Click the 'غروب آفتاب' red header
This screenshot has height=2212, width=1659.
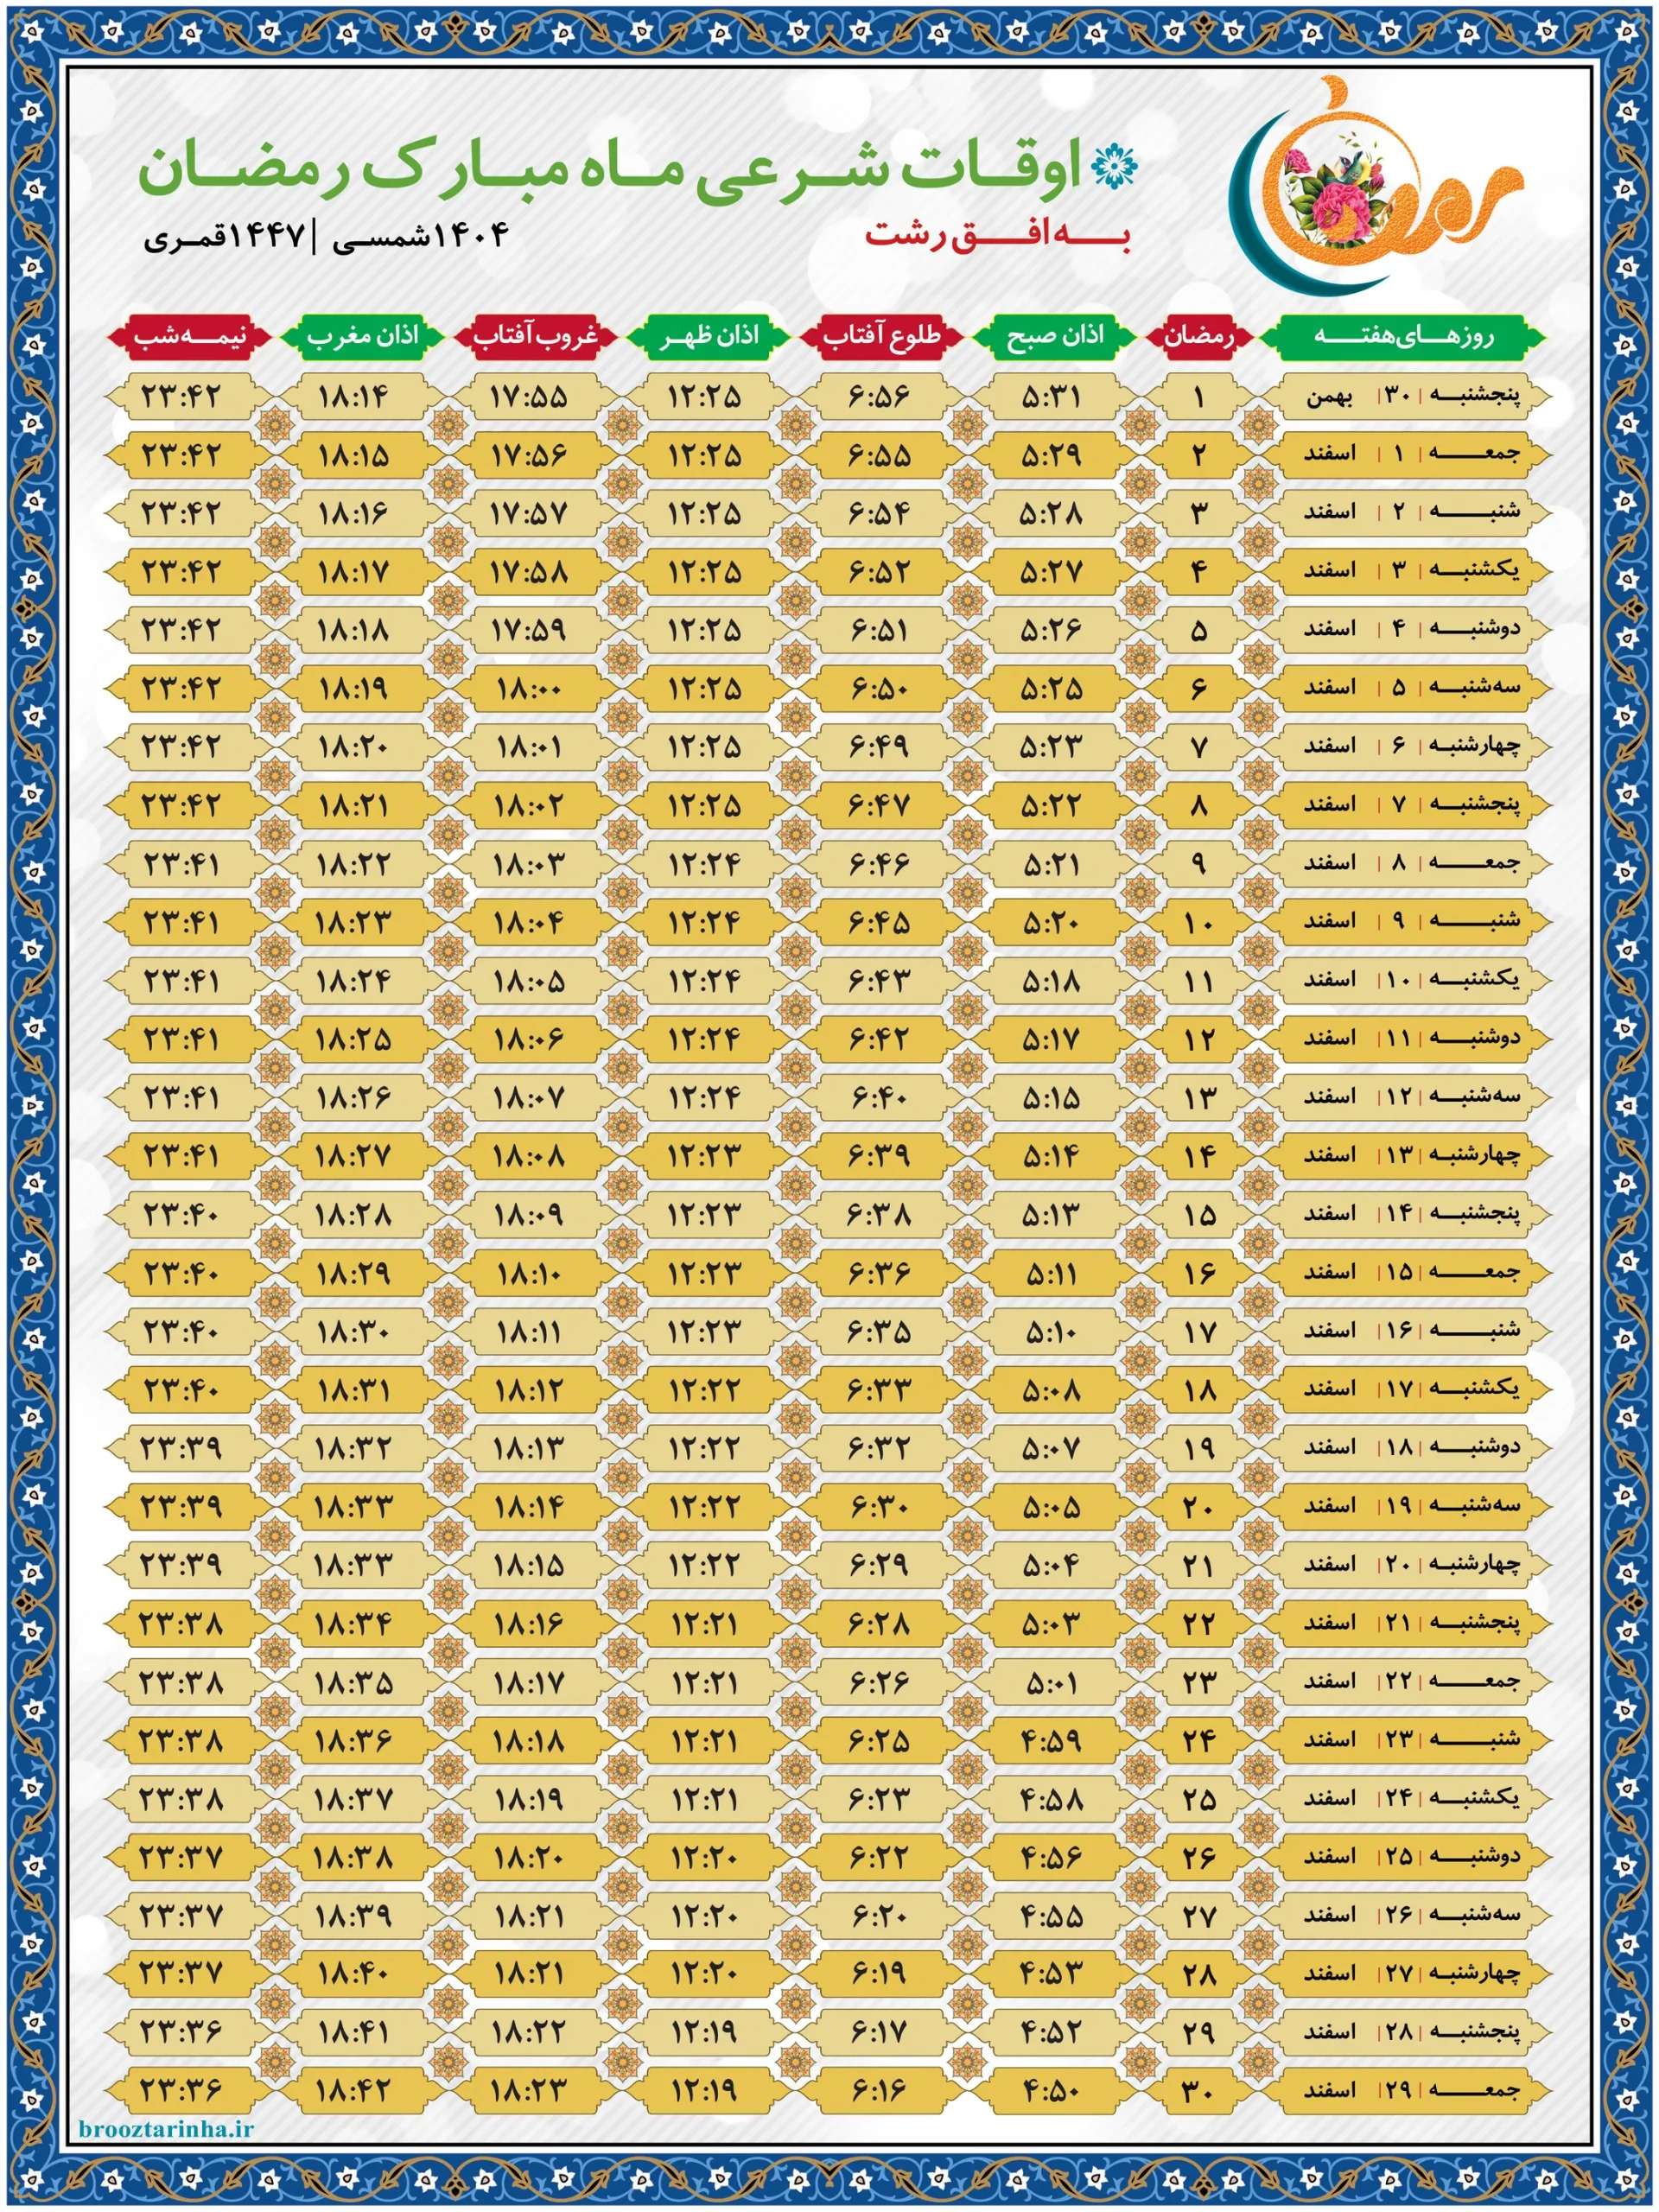pyautogui.click(x=535, y=336)
